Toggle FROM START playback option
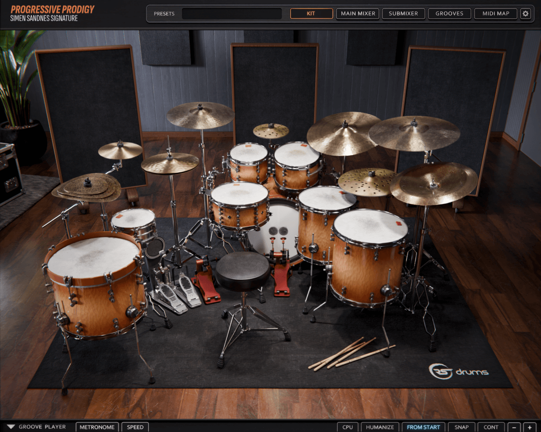This screenshot has height=432, width=541. coord(423,427)
